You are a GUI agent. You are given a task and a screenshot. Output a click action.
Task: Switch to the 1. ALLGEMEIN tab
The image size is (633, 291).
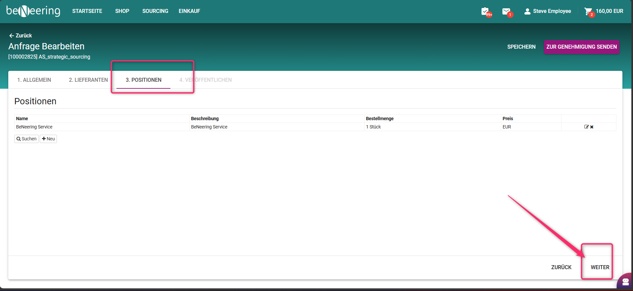[34, 80]
